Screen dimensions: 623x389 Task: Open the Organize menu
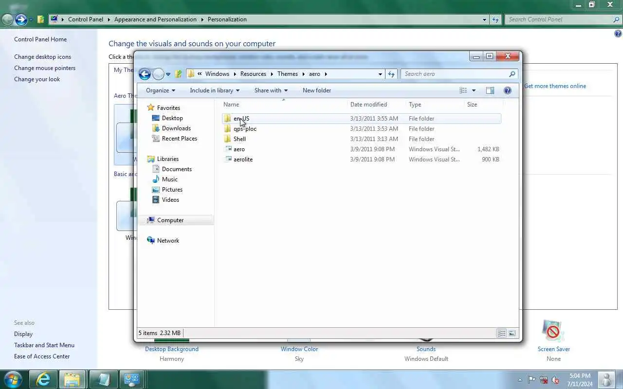161,90
